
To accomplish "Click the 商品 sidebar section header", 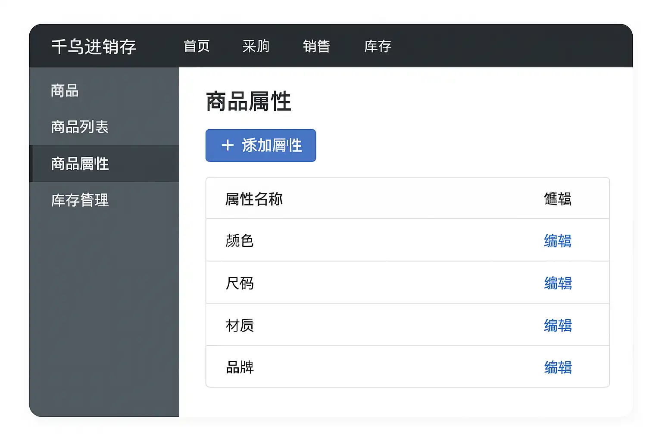I will click(x=65, y=91).
